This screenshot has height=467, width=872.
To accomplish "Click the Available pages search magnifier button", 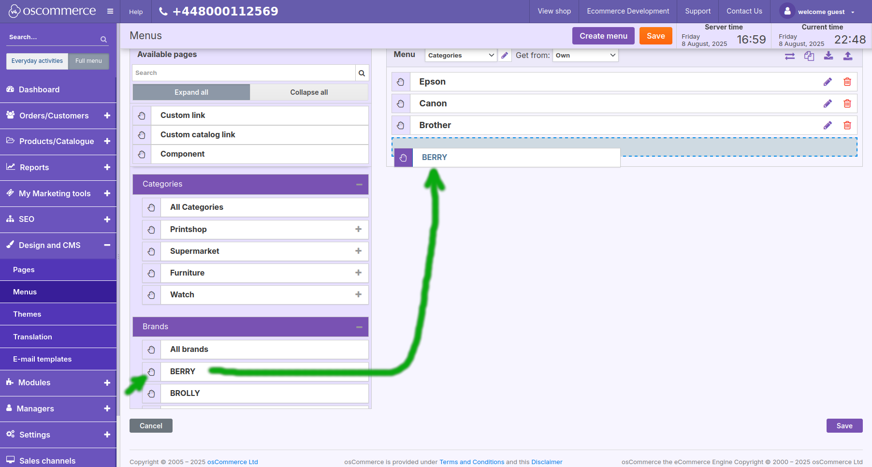I will click(x=362, y=73).
